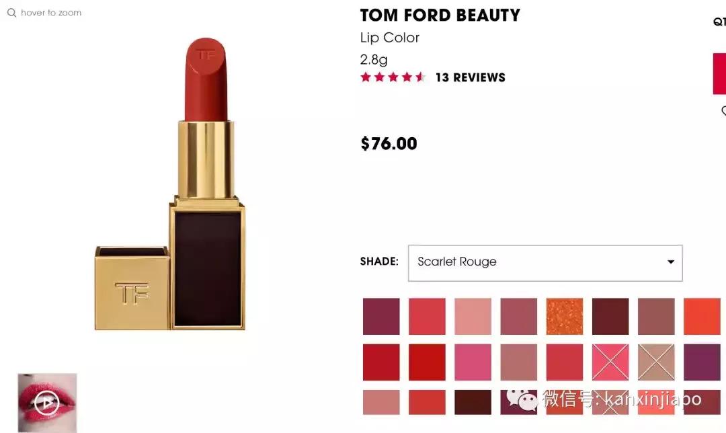Click the red button at right edge
The height and width of the screenshot is (433, 726).
click(719, 74)
